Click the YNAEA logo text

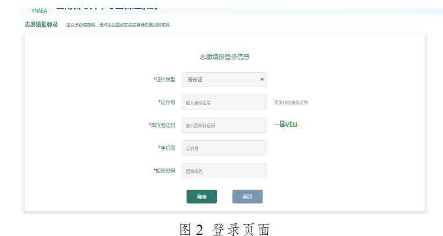pos(39,11)
